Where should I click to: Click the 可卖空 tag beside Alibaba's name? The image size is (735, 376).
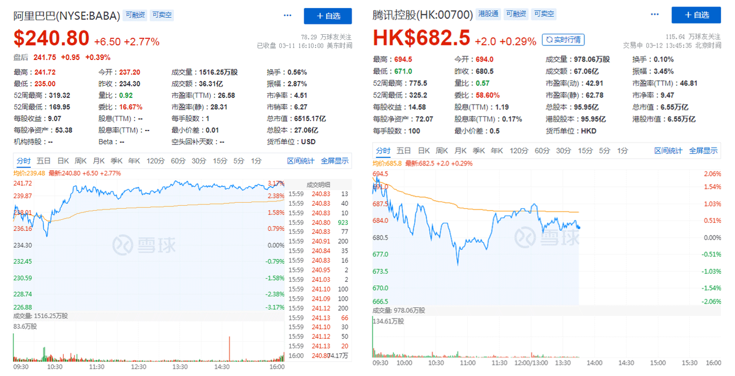coord(162,14)
